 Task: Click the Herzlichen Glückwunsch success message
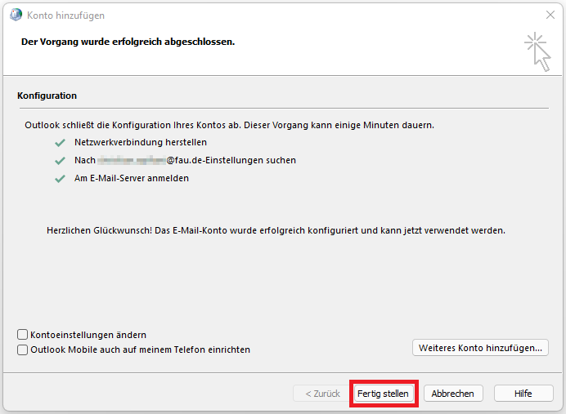pyautogui.click(x=276, y=230)
